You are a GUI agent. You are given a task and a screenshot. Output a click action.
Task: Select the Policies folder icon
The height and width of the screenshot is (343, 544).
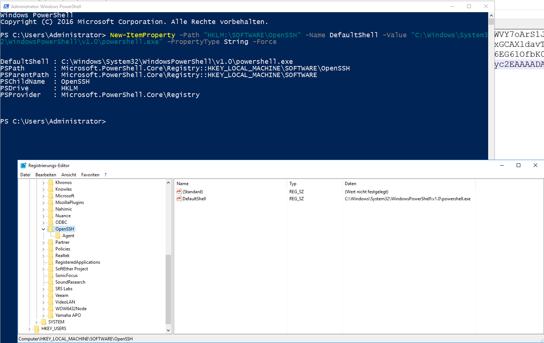[x=51, y=249]
